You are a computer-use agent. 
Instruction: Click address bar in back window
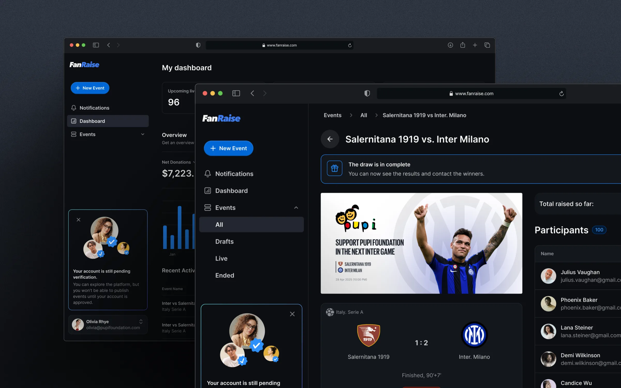(x=280, y=45)
